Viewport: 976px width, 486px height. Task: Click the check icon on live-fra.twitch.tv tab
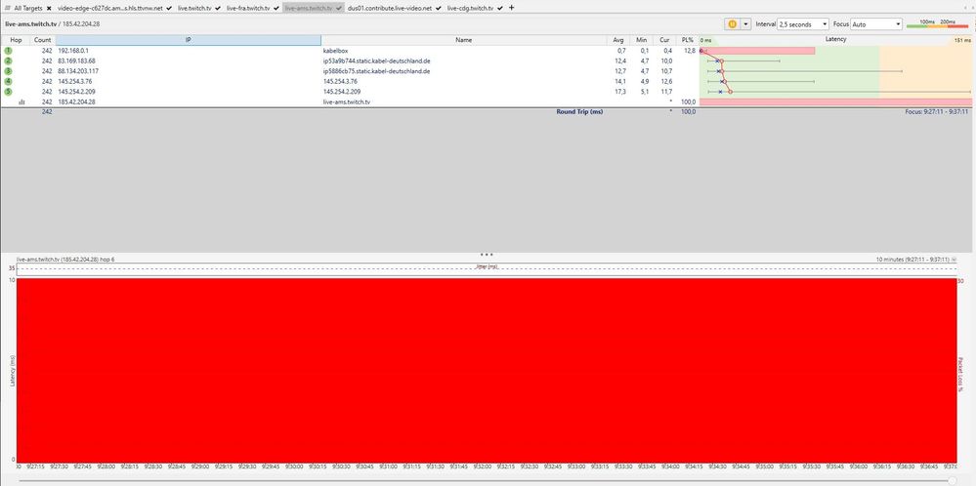click(276, 8)
